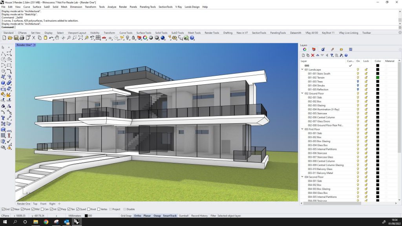Enable the Cen osnap checkbox
402x226 pixels.
tap(42, 210)
